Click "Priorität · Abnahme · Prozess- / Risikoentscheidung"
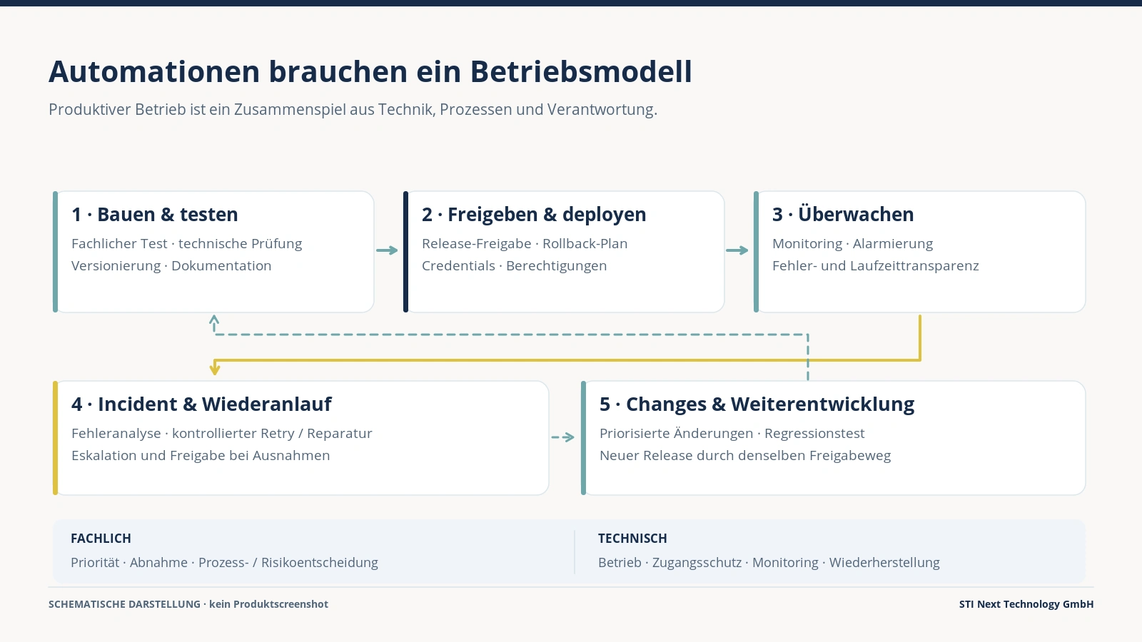Screen dimensions: 1142x642 pos(224,563)
